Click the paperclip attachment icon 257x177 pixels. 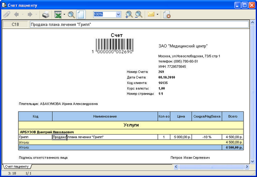[7, 14]
